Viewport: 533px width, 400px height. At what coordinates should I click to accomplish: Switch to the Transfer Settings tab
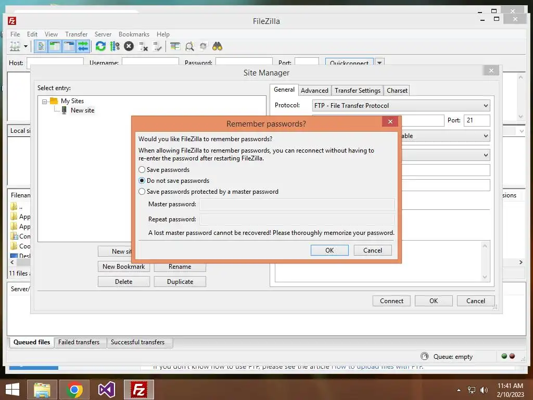click(357, 91)
